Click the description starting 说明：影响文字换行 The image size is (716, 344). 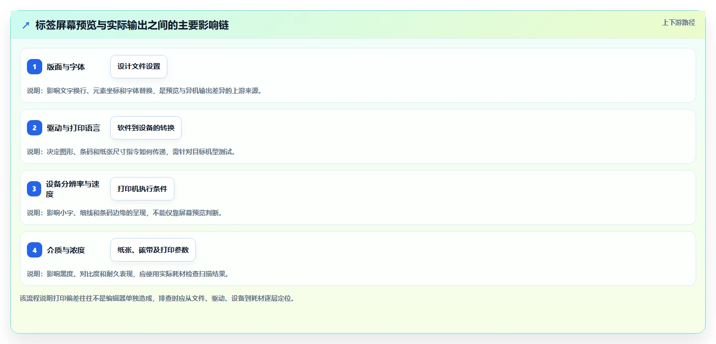[x=144, y=91]
